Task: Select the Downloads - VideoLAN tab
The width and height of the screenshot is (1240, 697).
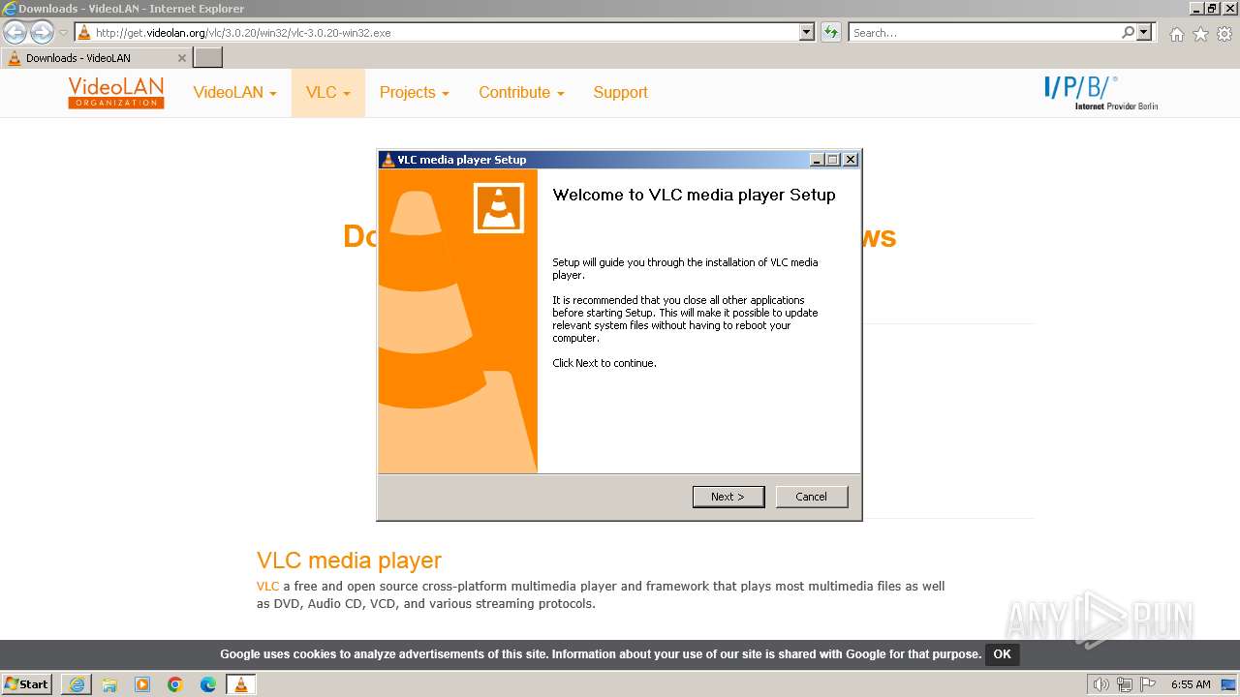Action: tap(96, 58)
